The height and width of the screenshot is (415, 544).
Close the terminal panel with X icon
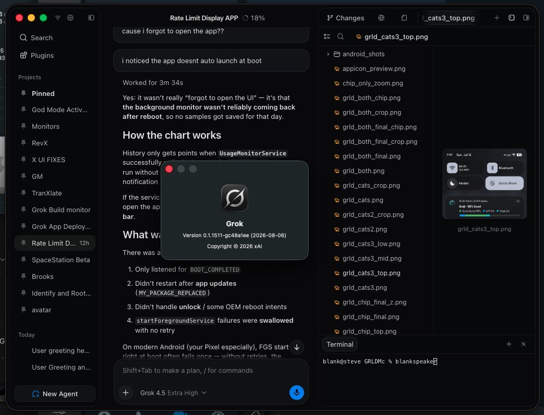pos(524,344)
